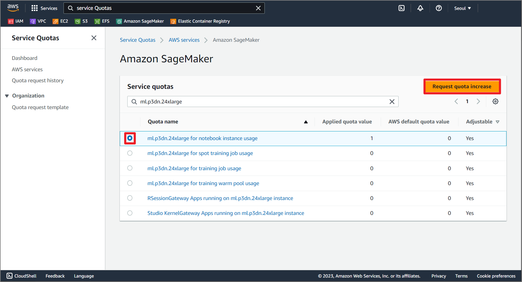Click page number 1 in pagination
Image resolution: width=522 pixels, height=282 pixels.
(467, 101)
